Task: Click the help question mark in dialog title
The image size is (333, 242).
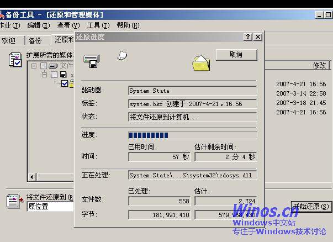Action: tap(248, 36)
